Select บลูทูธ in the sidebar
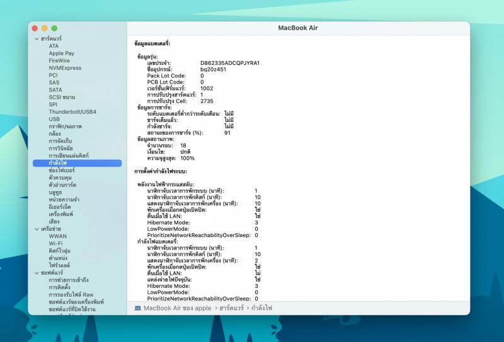Screen dimensions: 504x342 (55, 192)
